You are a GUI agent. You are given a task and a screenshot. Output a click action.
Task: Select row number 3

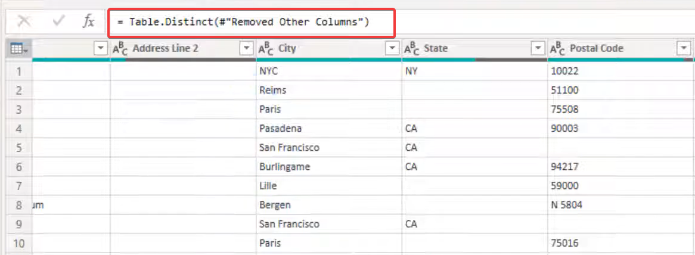[x=18, y=110]
